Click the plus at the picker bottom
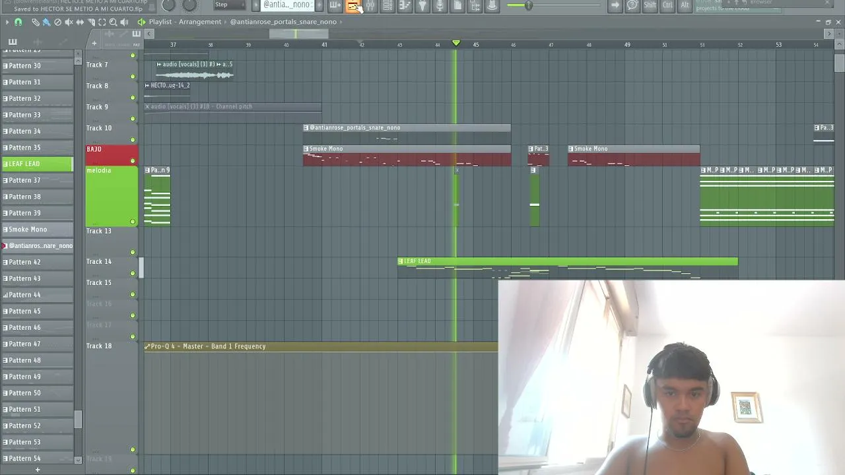 pyautogui.click(x=38, y=470)
